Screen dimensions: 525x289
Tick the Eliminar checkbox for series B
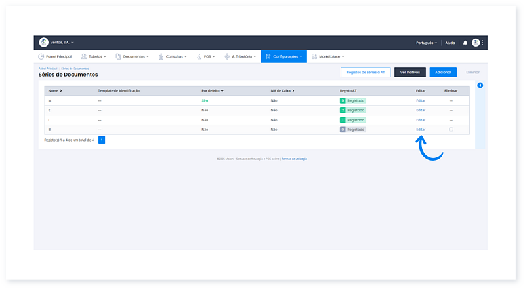(x=451, y=130)
